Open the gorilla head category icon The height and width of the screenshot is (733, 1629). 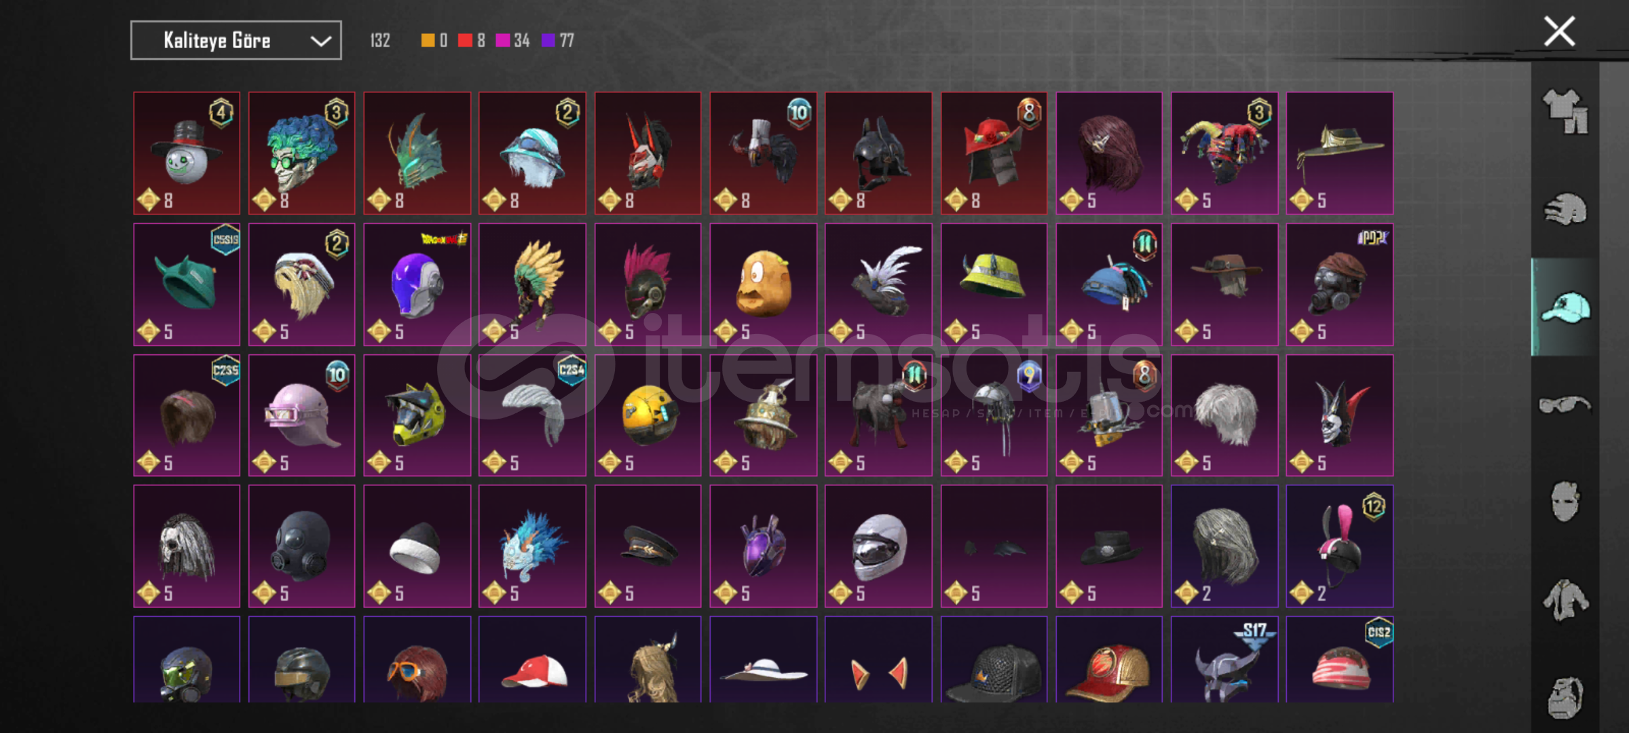[1565, 697]
